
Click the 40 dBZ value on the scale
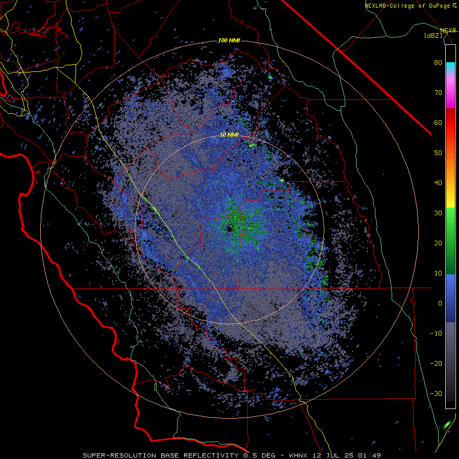[x=438, y=183]
